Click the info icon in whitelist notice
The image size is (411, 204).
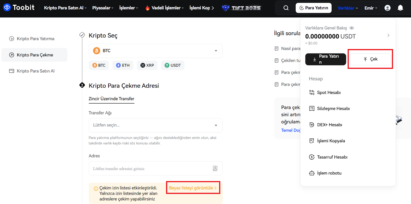[x=96, y=188]
